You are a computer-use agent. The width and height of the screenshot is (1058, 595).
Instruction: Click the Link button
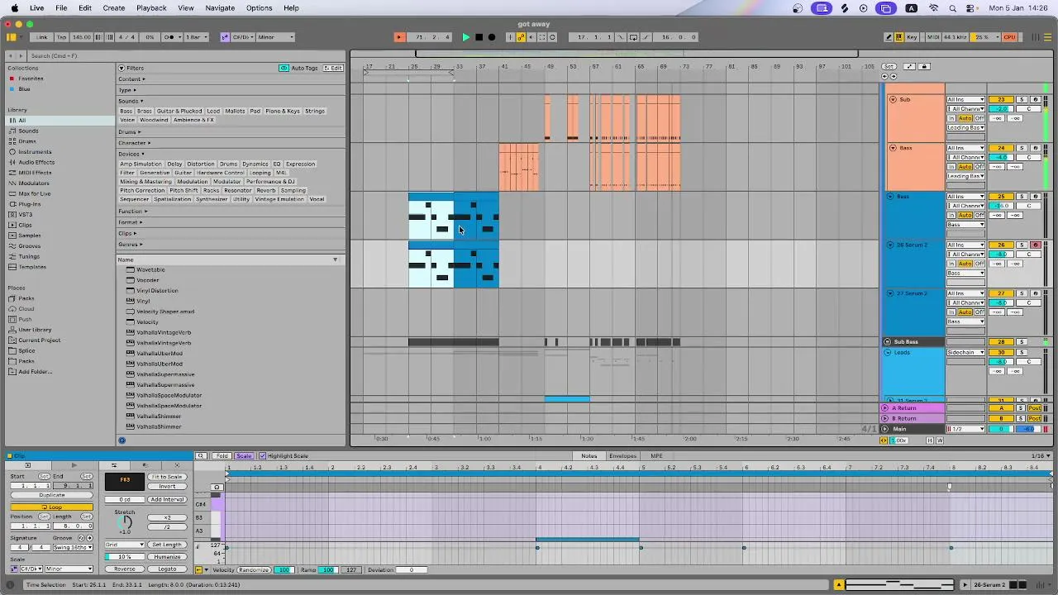pyautogui.click(x=41, y=37)
